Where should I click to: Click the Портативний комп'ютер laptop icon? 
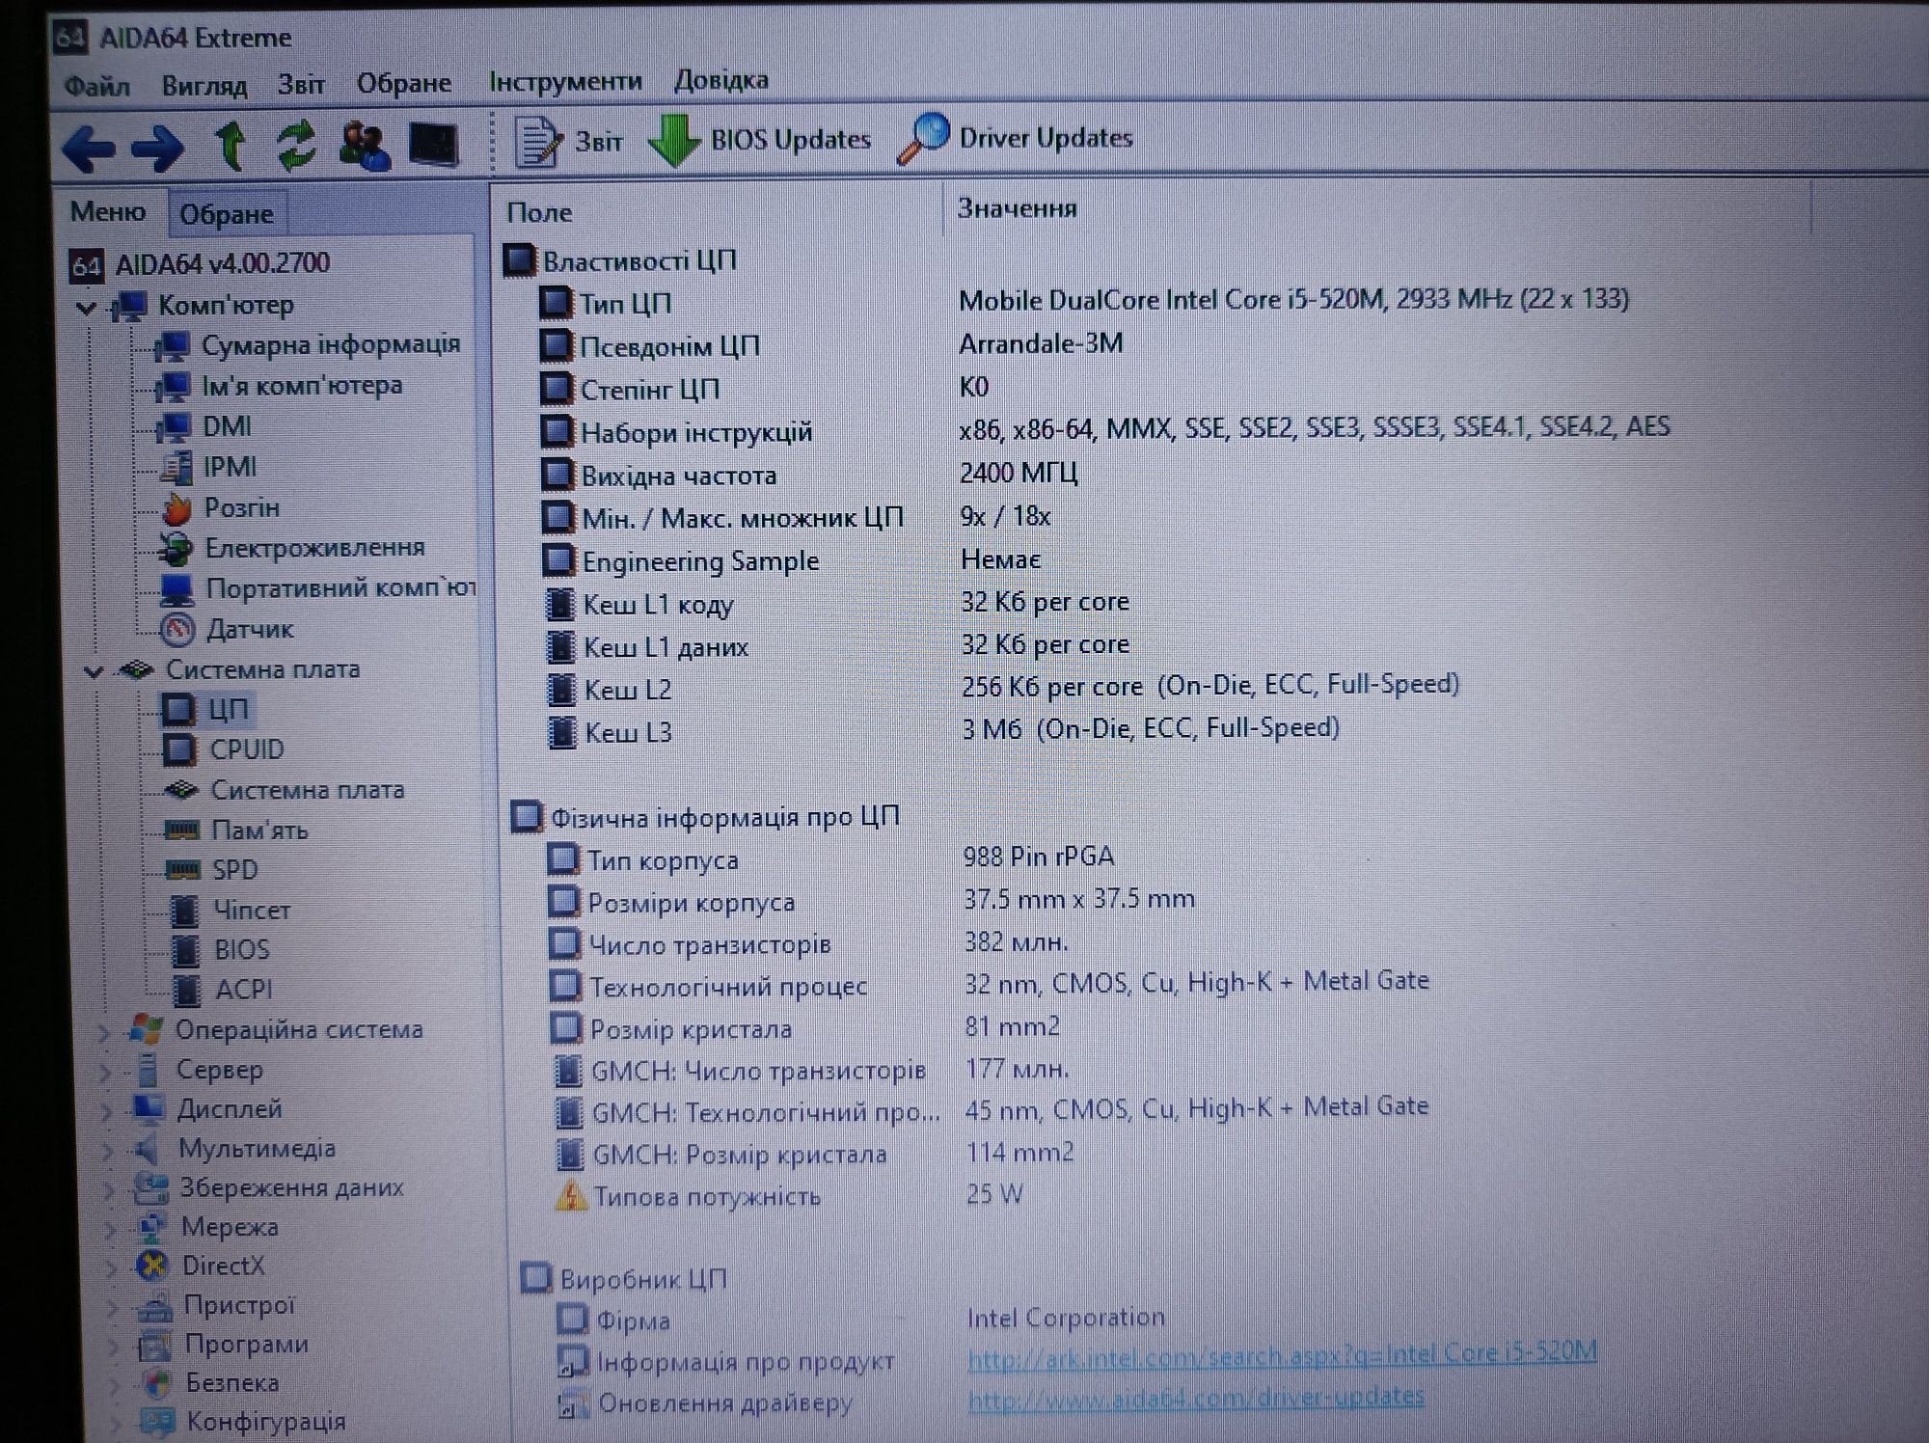[177, 588]
